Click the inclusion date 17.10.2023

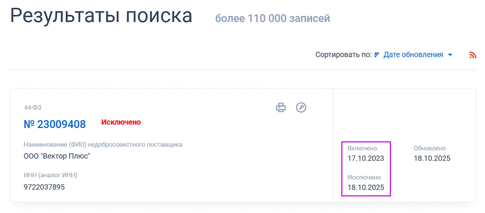[x=366, y=158]
